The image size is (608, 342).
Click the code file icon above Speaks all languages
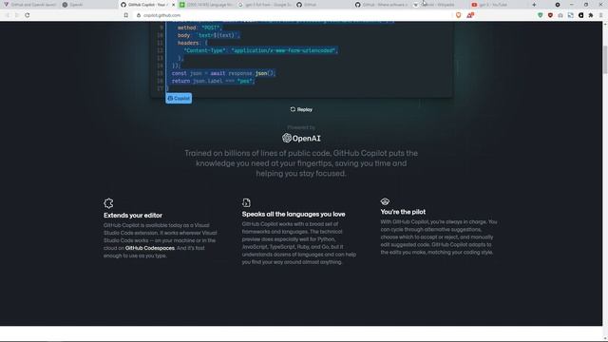pyautogui.click(x=246, y=202)
